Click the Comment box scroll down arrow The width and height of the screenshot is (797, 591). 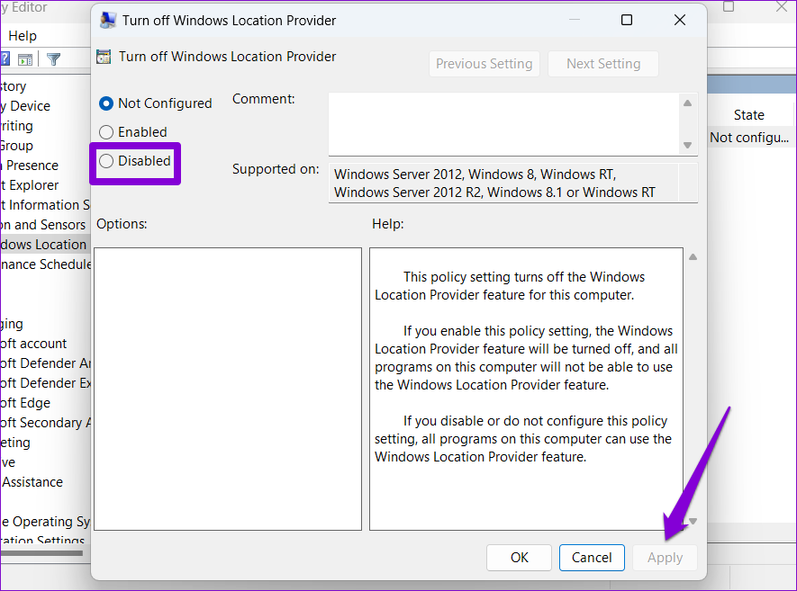688,145
